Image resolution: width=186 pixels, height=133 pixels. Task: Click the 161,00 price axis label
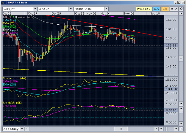(x=171, y=29)
